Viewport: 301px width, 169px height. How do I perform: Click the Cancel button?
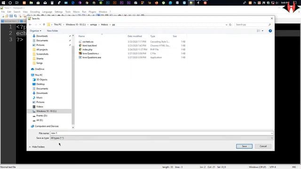click(x=263, y=146)
